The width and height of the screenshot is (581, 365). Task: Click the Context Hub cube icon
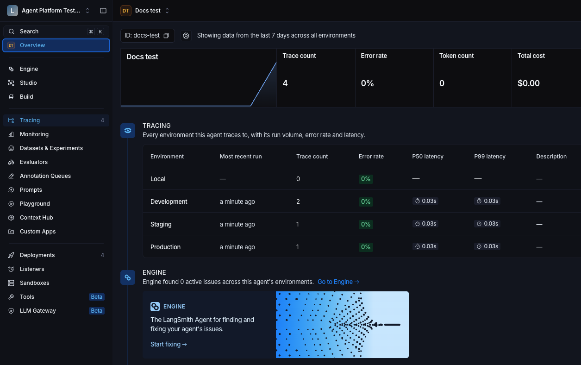pos(11,218)
